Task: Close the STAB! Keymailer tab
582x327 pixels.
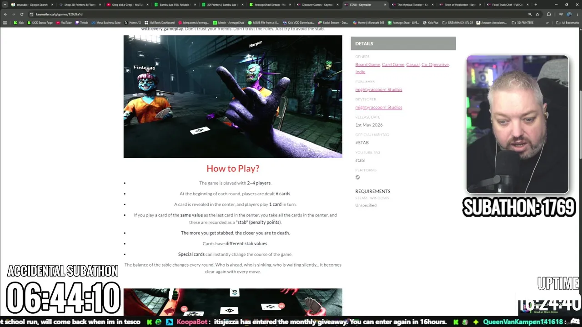Action: (385, 5)
